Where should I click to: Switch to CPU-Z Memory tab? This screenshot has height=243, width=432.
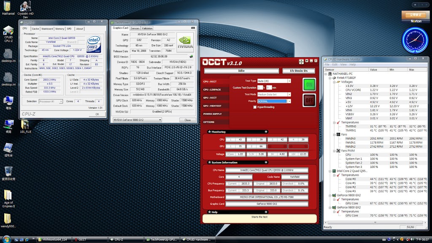(59, 29)
